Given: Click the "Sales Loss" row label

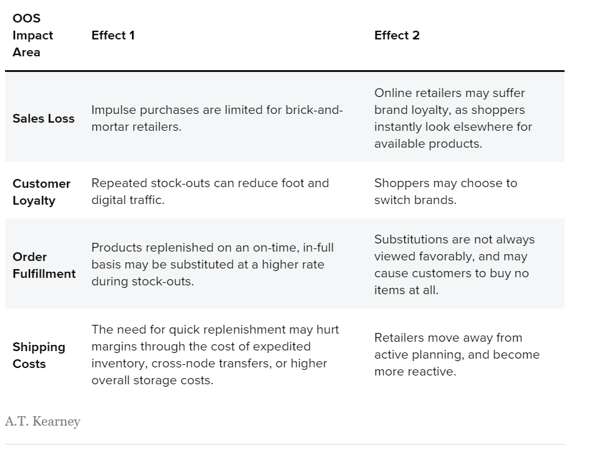Looking at the screenshot, I should click(43, 118).
